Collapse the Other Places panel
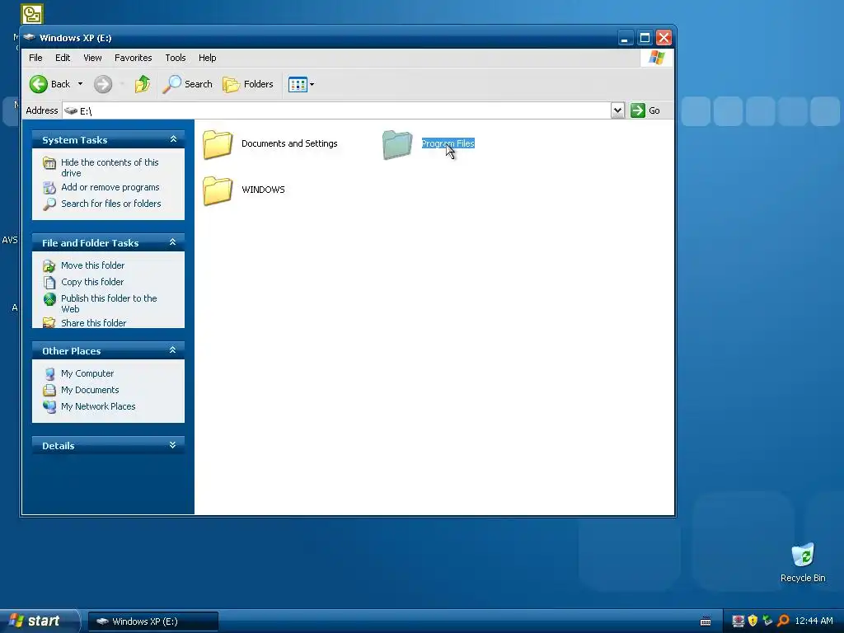This screenshot has height=633, width=844. tap(173, 350)
